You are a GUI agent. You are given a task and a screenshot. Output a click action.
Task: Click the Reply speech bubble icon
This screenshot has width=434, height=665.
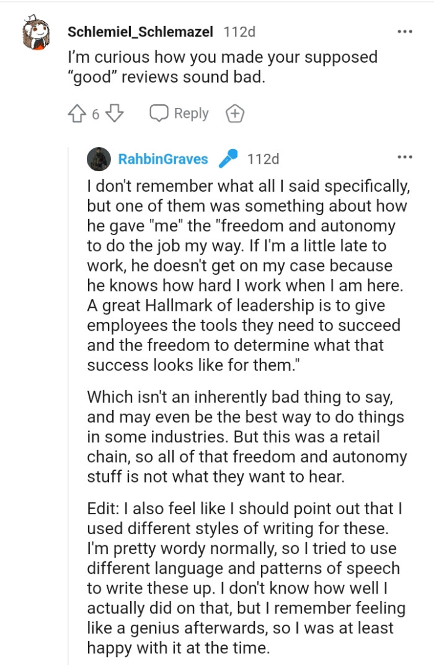pyautogui.click(x=158, y=113)
